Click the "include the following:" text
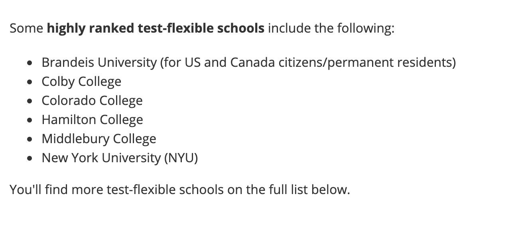This screenshot has width=524, height=237. click(x=331, y=29)
